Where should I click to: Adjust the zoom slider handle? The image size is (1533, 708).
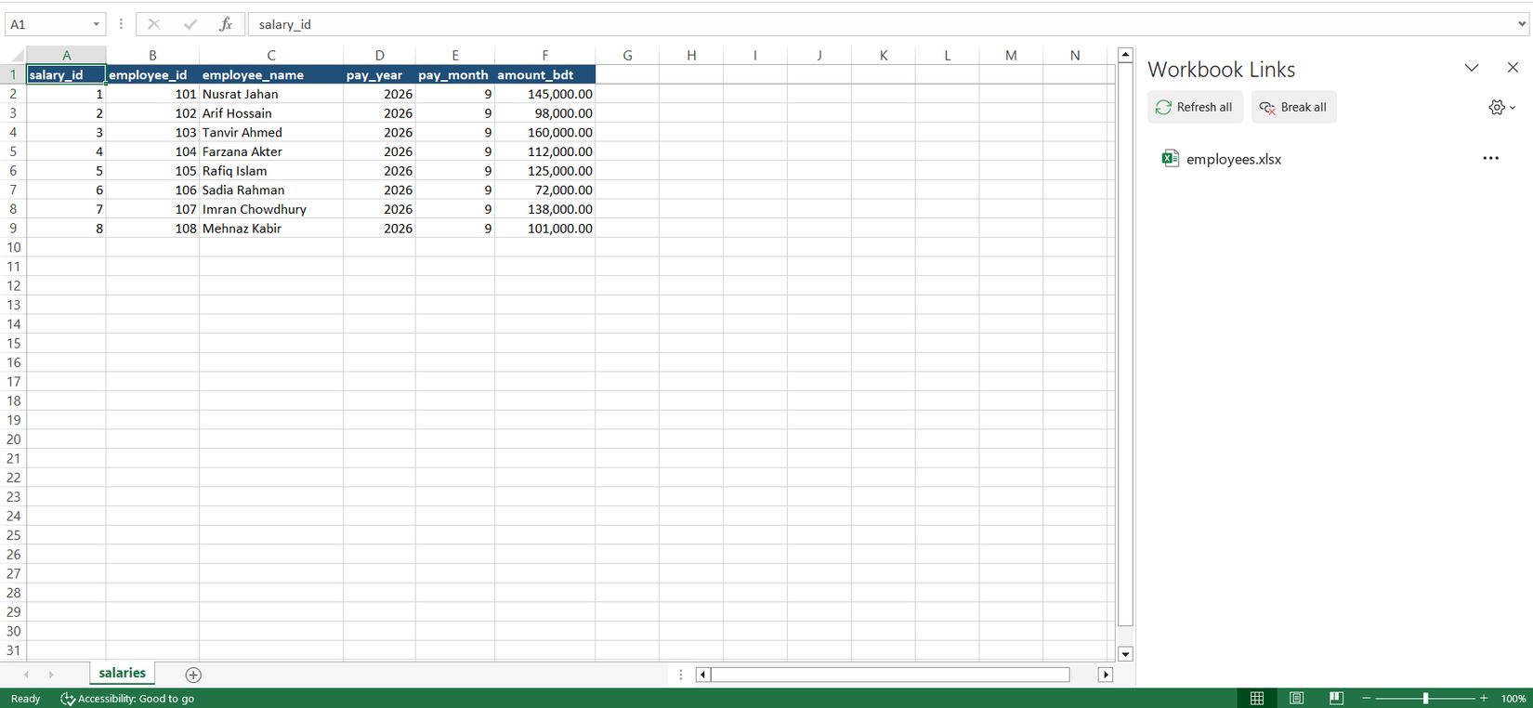click(x=1425, y=699)
